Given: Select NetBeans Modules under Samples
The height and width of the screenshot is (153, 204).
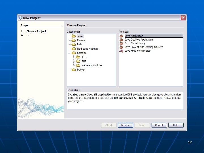Looking at the screenshot, I should click(x=92, y=65).
